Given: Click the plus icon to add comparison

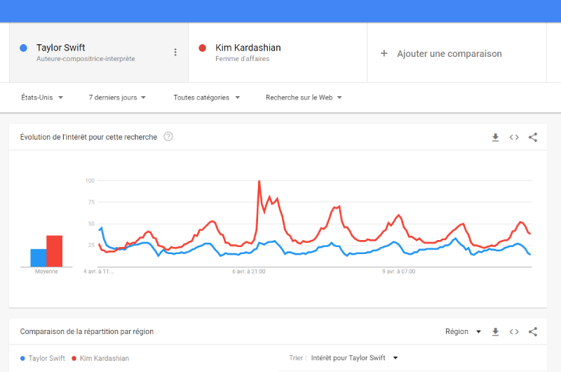Looking at the screenshot, I should pos(384,53).
